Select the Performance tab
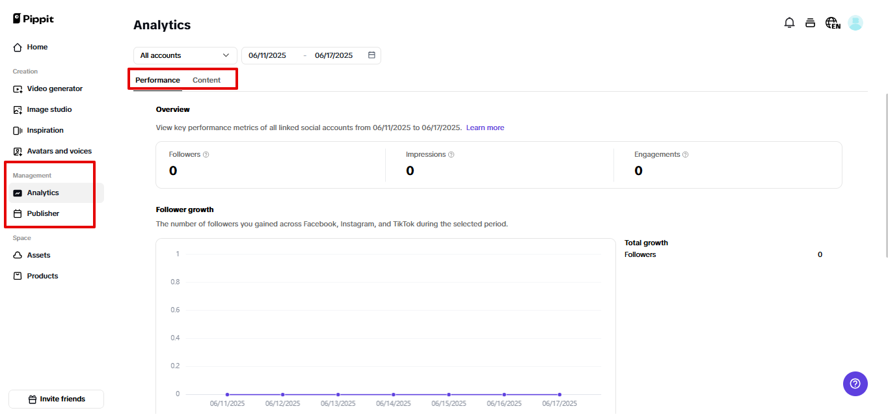 [x=157, y=79]
